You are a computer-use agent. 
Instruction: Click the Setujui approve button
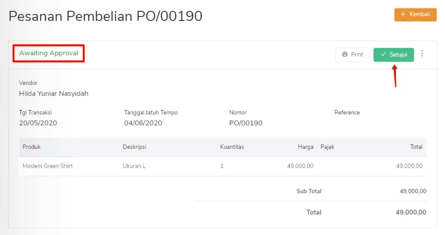click(393, 55)
